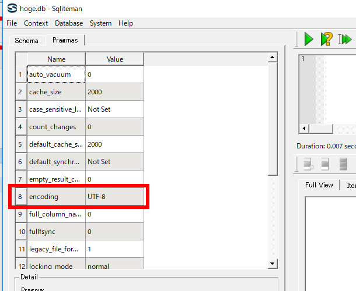Screen dimensions: 356x291
Task: Click the UTF-8 encoding value cell
Action: click(114, 196)
